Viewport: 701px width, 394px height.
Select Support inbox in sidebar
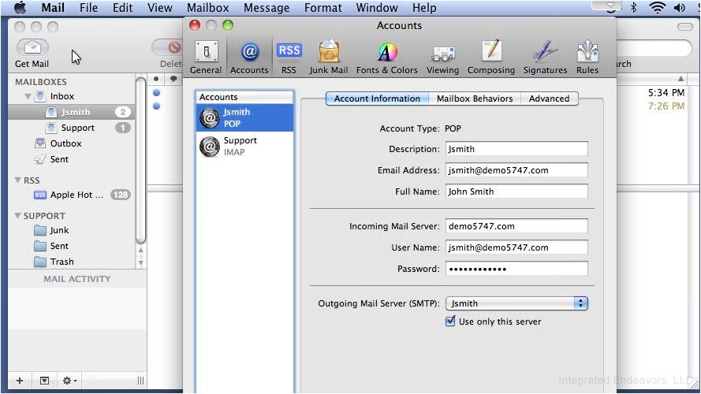coord(72,128)
